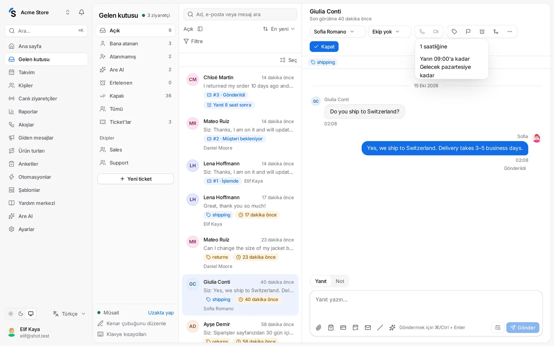
Task: Open the Ertelenen inbox folder
Action: 136,83
